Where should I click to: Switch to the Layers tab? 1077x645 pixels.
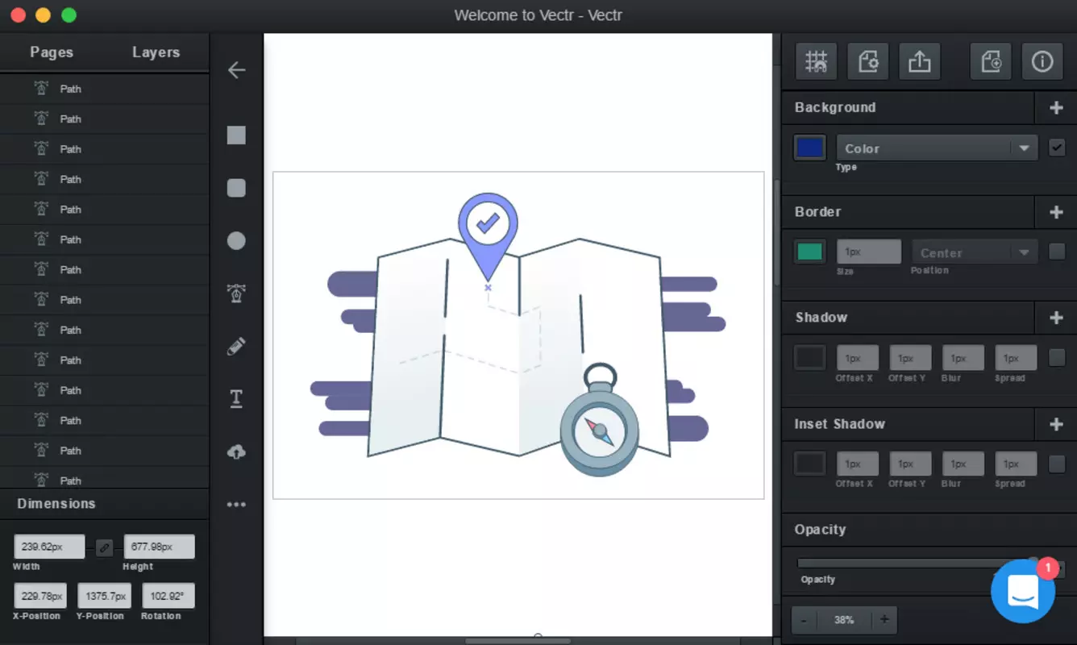point(156,52)
